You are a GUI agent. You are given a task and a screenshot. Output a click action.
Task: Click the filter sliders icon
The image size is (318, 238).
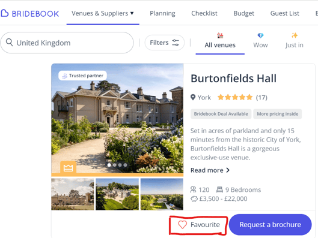click(x=176, y=43)
